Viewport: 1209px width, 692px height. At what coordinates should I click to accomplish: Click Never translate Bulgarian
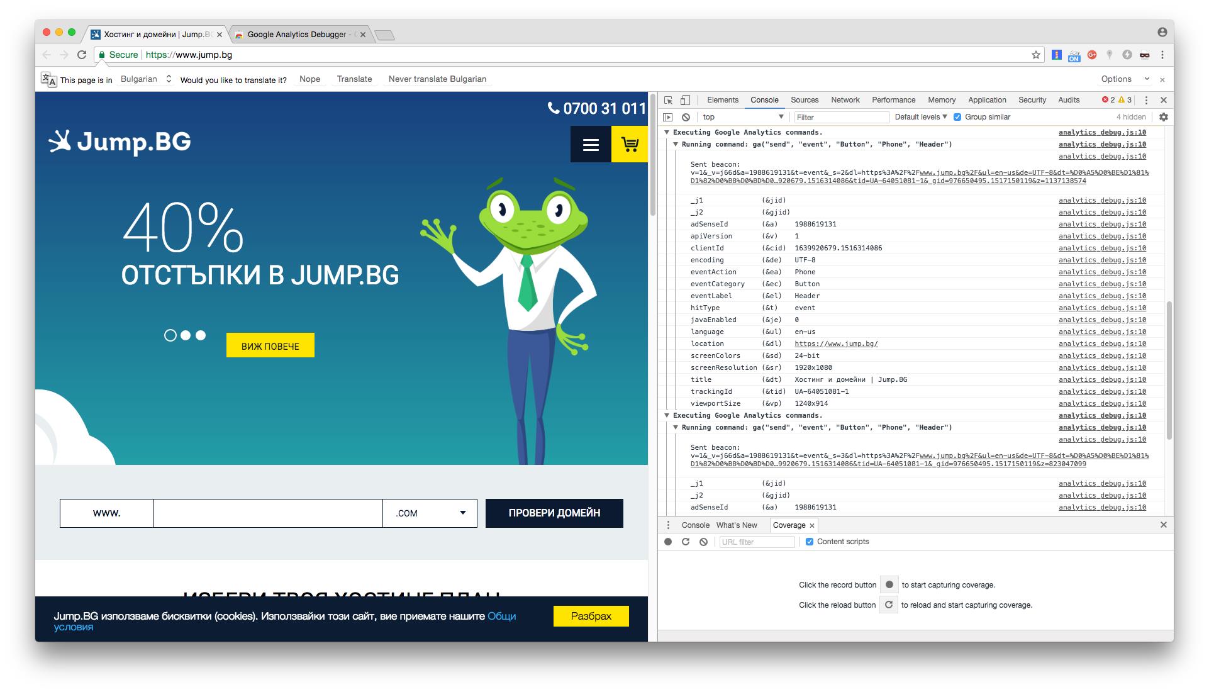(437, 79)
